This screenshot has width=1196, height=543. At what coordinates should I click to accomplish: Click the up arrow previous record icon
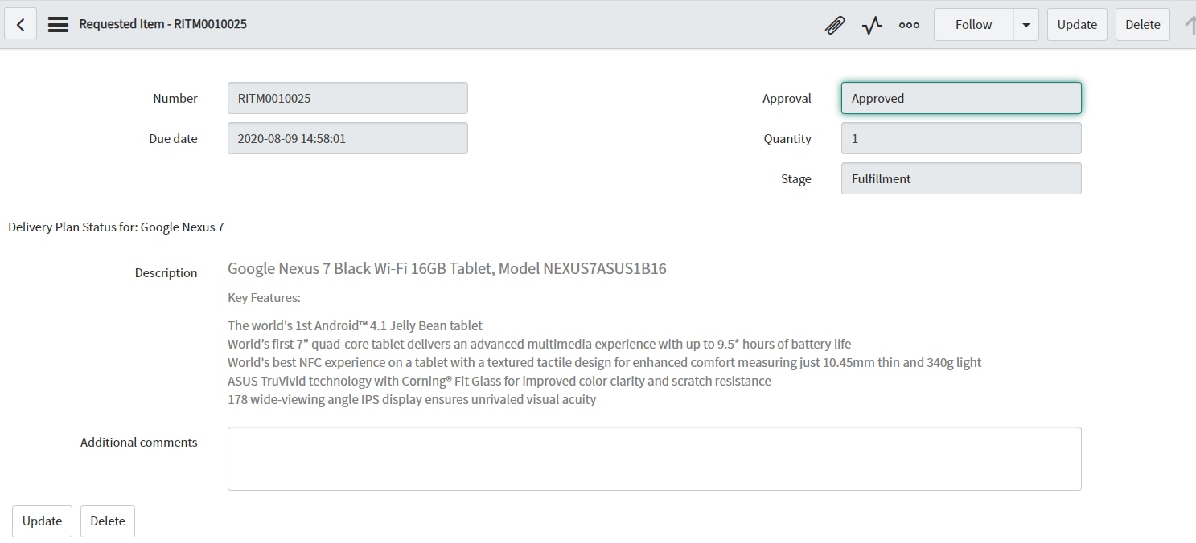point(1190,25)
